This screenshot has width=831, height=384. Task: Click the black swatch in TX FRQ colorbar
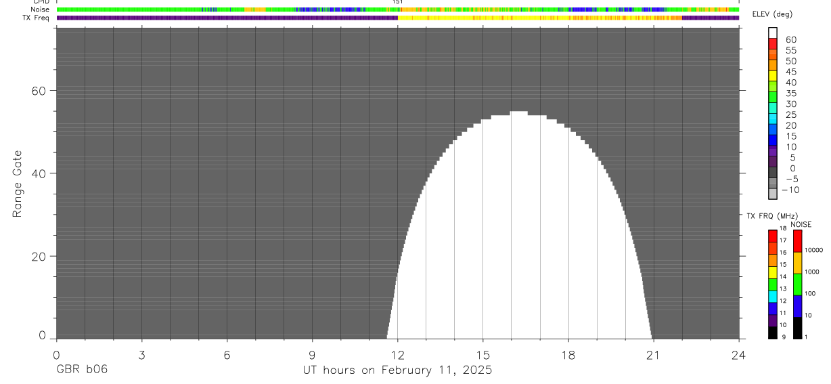point(773,333)
